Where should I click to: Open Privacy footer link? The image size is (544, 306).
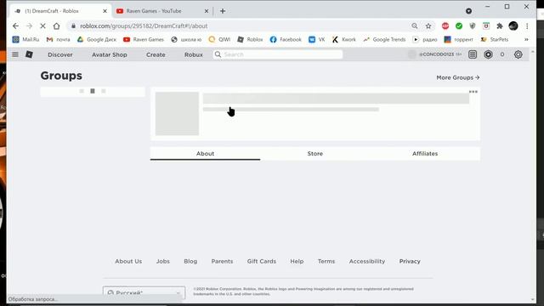[x=410, y=262]
